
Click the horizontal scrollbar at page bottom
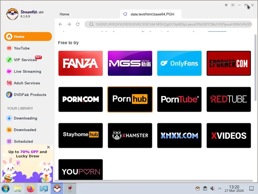coord(154,181)
